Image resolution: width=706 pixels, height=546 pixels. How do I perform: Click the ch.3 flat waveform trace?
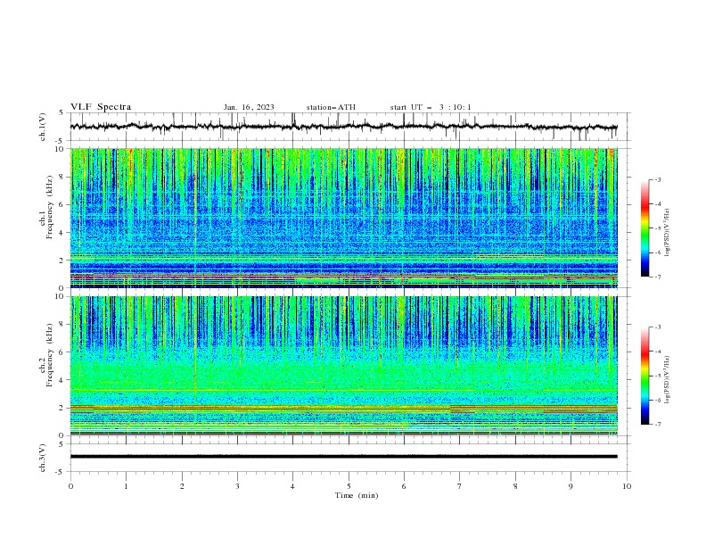tap(344, 457)
